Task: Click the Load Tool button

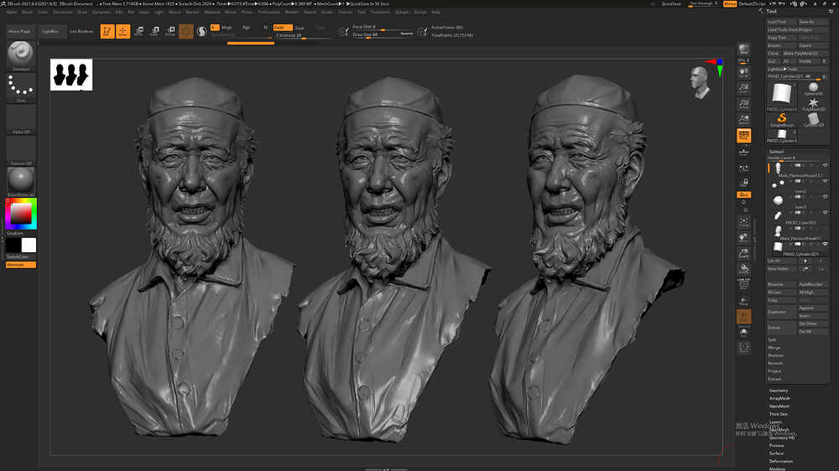Action: point(782,22)
